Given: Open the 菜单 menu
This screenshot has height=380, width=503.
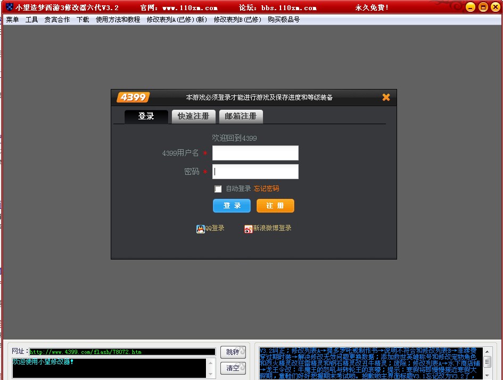Looking at the screenshot, I should point(13,20).
